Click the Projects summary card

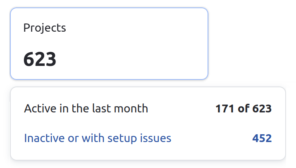109,44
